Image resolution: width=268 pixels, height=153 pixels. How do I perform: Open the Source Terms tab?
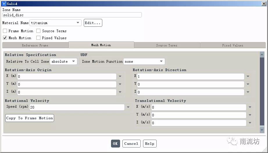[x=167, y=45]
